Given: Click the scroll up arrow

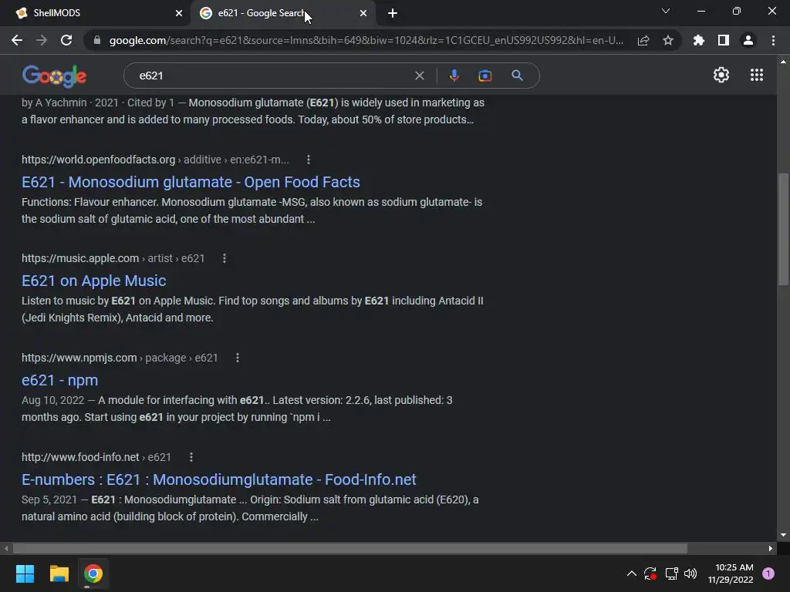Looking at the screenshot, I should (x=783, y=62).
